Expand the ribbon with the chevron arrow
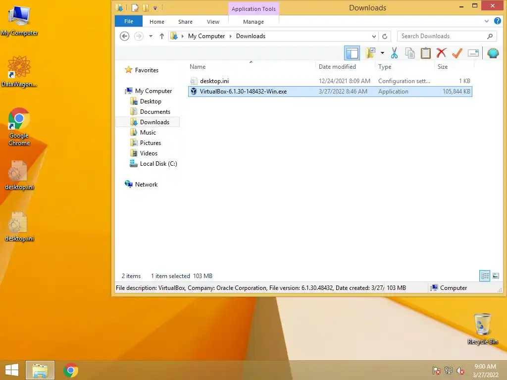507x380 pixels. click(487, 21)
